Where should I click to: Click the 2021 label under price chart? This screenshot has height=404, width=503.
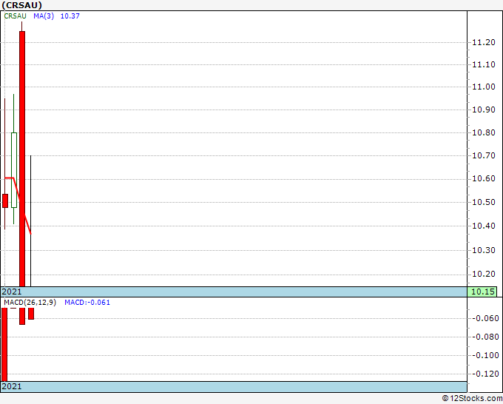point(12,292)
